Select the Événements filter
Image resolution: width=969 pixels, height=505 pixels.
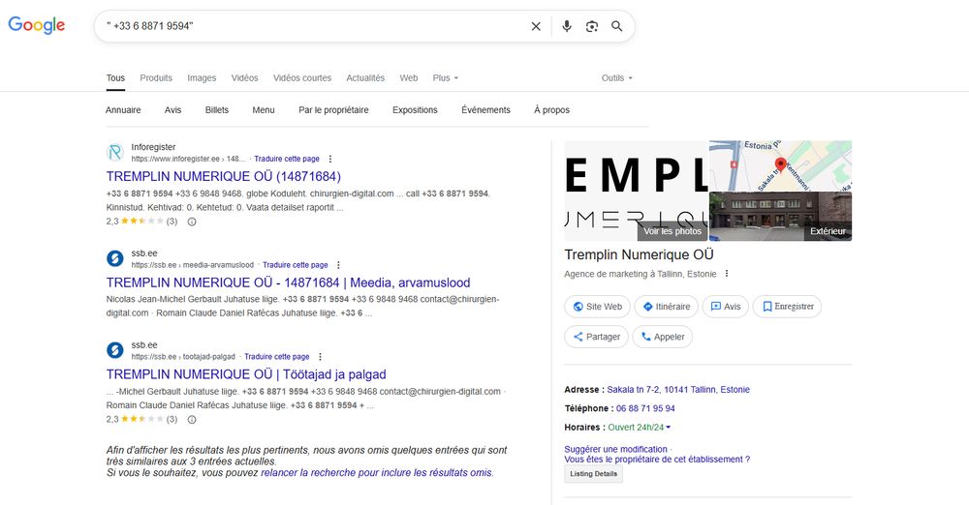click(x=485, y=110)
